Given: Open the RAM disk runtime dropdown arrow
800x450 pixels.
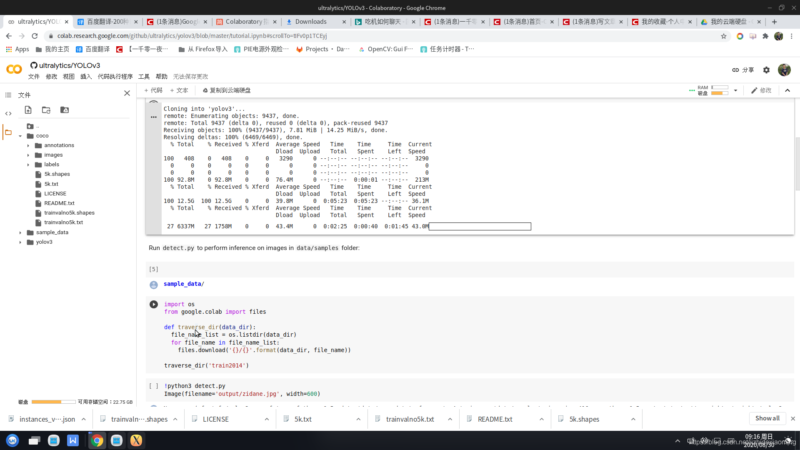Looking at the screenshot, I should point(735,90).
